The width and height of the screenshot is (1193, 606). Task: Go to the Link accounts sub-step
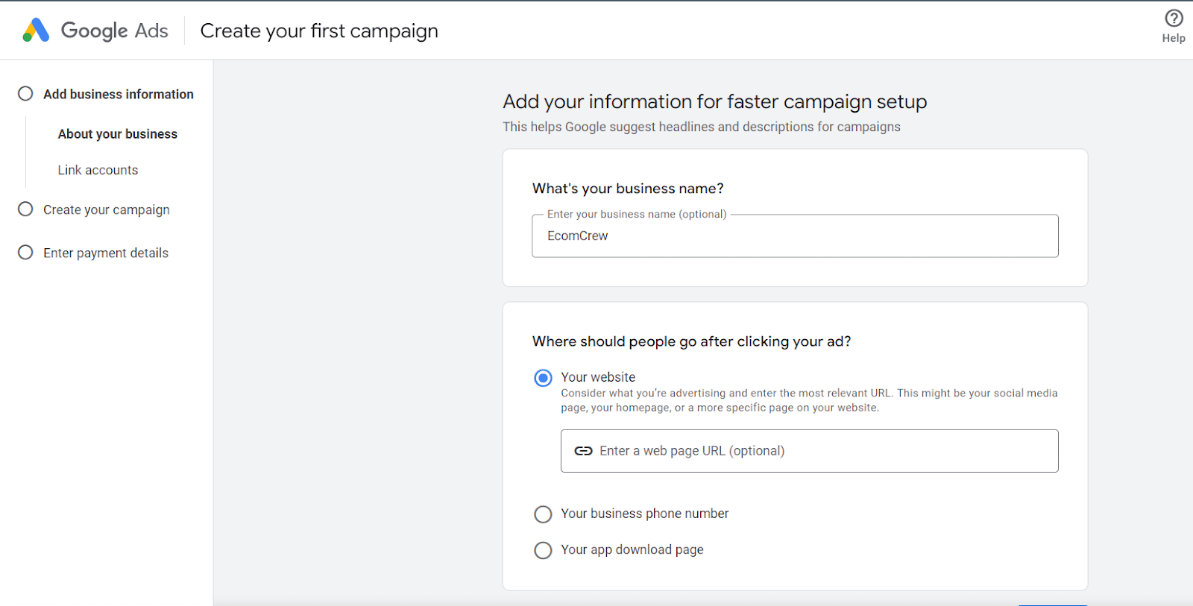click(x=98, y=170)
